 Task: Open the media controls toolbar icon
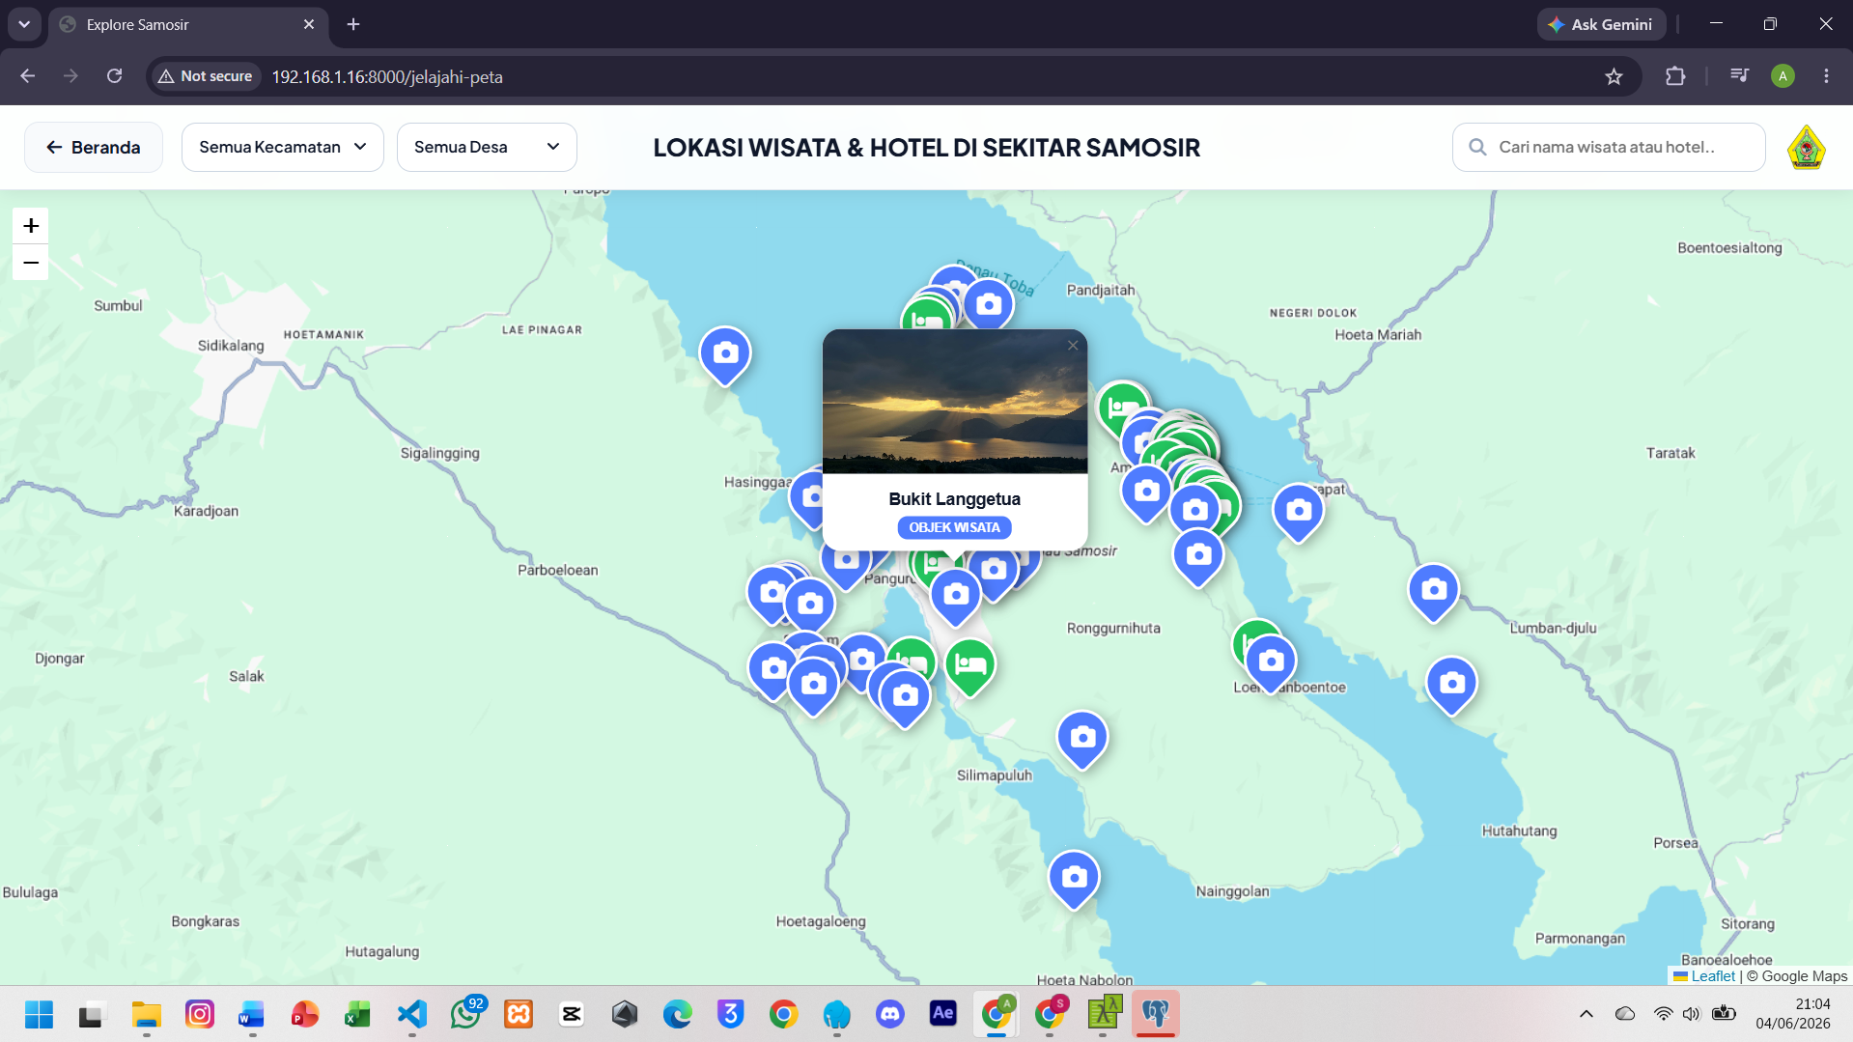[1739, 76]
